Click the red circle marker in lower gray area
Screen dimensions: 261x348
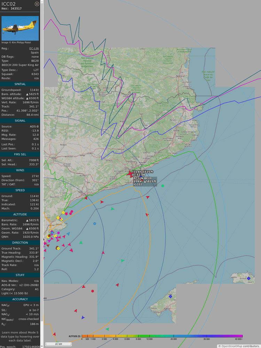pos(93,291)
